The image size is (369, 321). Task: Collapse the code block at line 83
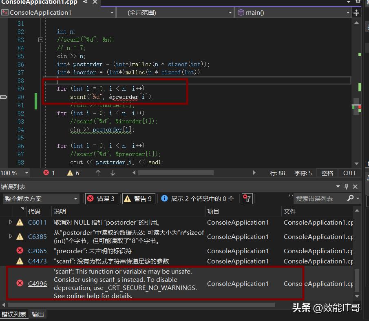tap(41, 40)
